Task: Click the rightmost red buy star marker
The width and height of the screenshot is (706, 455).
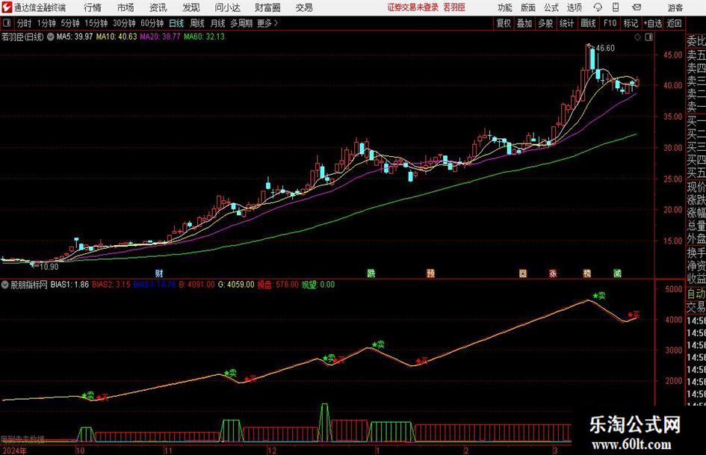Action: pos(634,315)
